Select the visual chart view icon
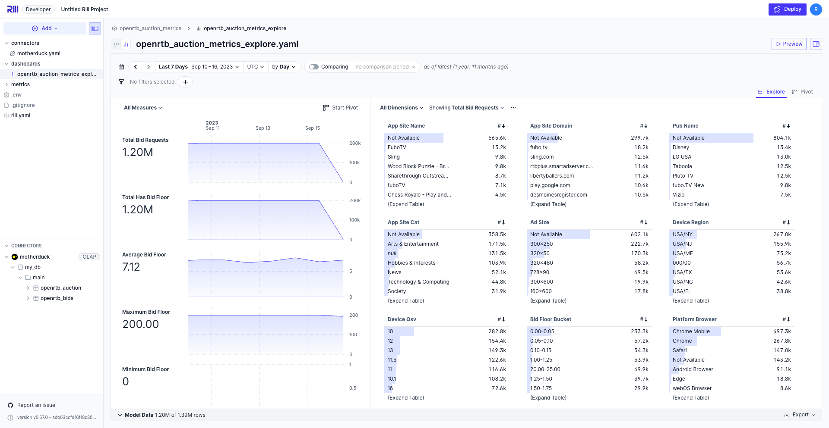The height and width of the screenshot is (428, 829). coord(126,44)
